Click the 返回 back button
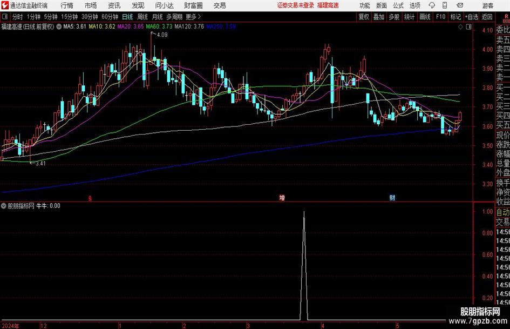The image size is (510, 329). pyautogui.click(x=487, y=17)
